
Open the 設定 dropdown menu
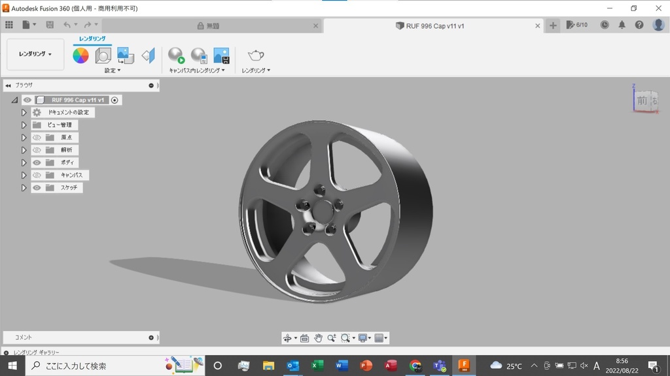pos(113,70)
